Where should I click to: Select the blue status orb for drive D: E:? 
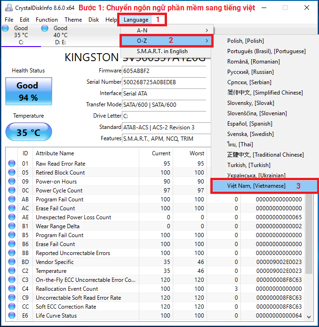[45, 28]
